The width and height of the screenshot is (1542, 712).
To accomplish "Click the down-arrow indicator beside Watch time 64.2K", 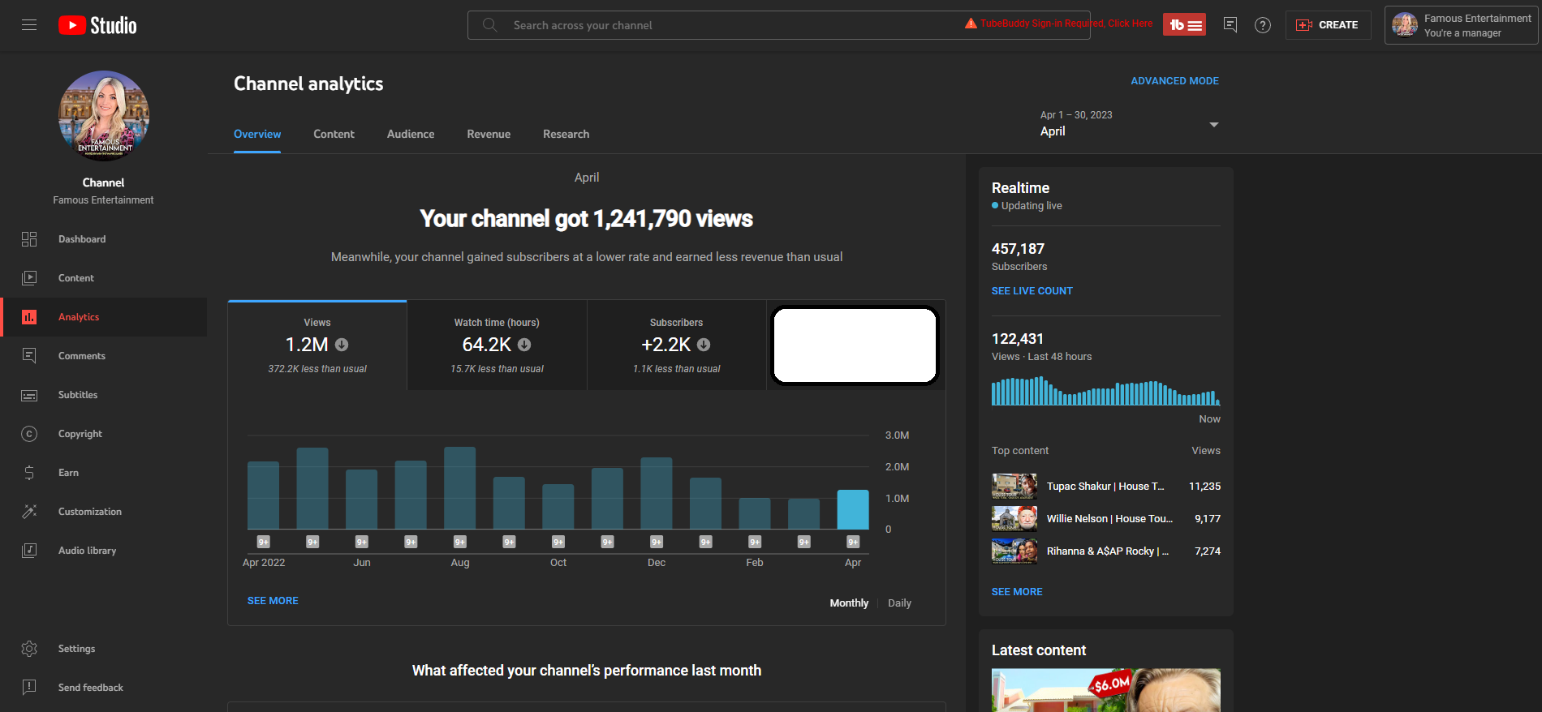I will pos(524,345).
